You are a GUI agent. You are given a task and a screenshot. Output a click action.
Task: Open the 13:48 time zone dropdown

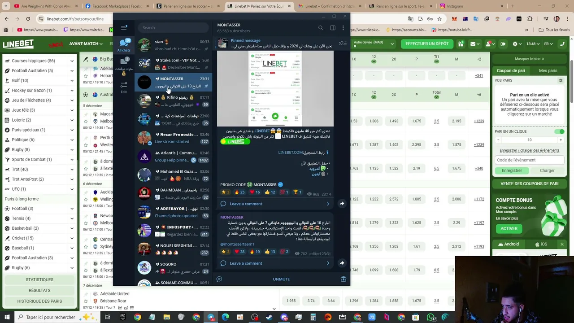(x=533, y=44)
